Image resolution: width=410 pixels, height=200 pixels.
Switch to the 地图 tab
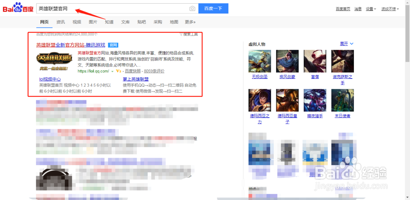pyautogui.click(x=174, y=22)
